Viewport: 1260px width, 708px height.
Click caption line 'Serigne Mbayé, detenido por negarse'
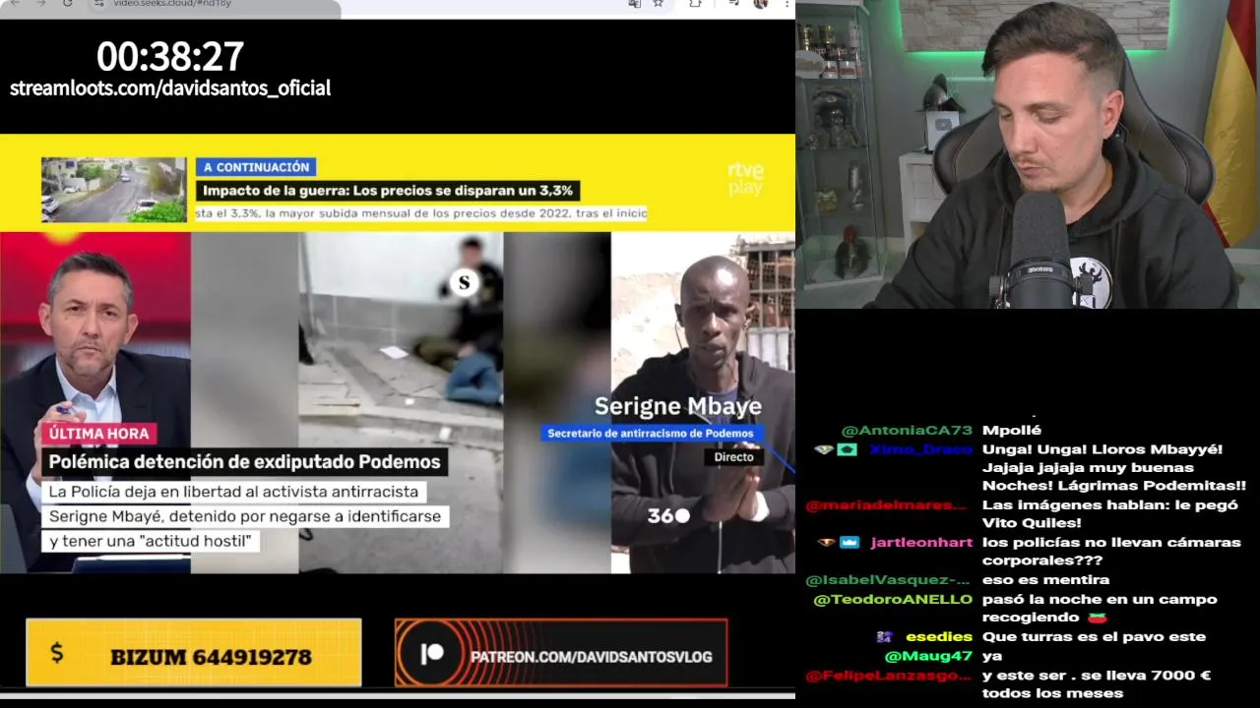point(245,516)
